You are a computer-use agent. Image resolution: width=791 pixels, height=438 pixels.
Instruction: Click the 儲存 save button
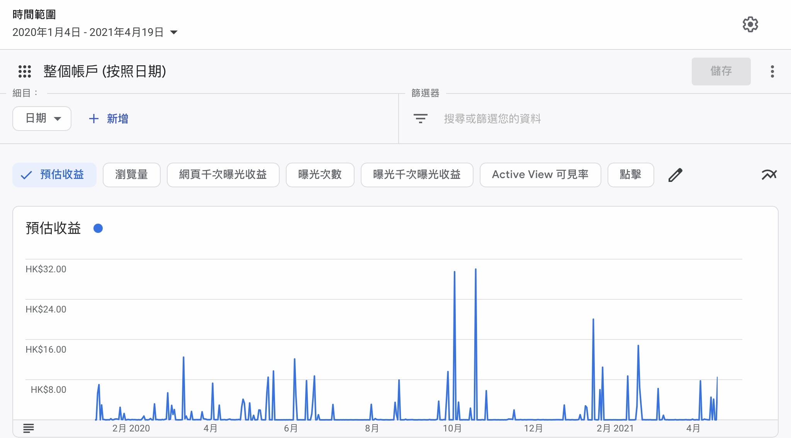coord(721,71)
